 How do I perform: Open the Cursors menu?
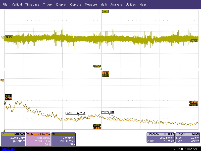(x=76, y=5)
